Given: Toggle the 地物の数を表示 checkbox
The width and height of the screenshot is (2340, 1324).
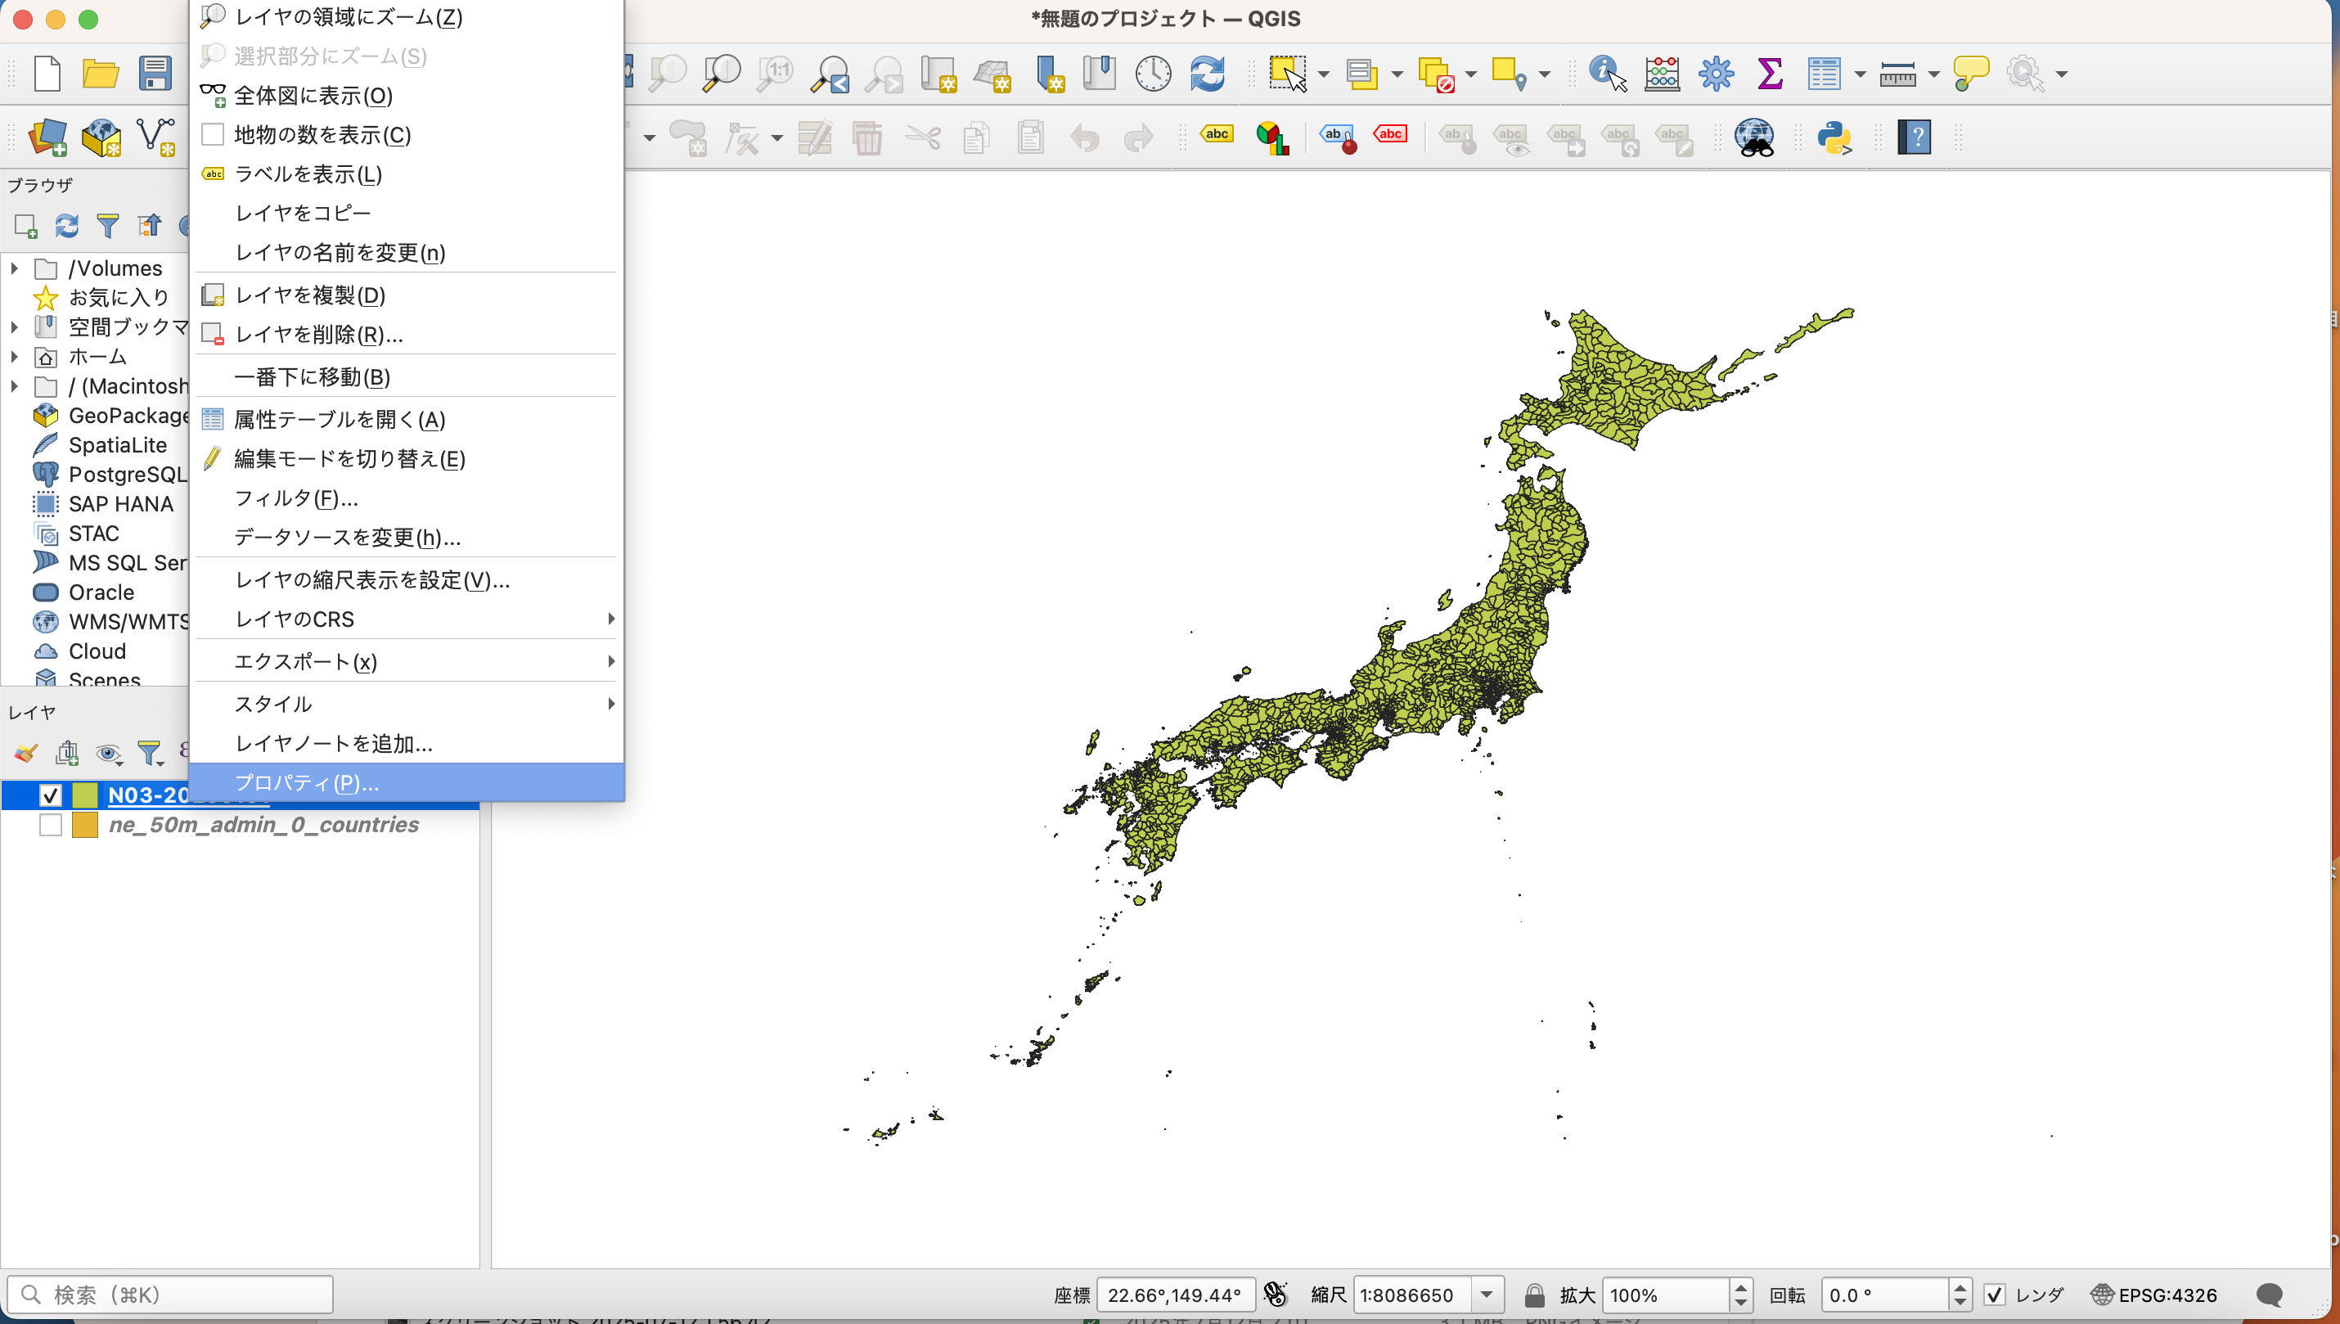Looking at the screenshot, I should tap(213, 134).
